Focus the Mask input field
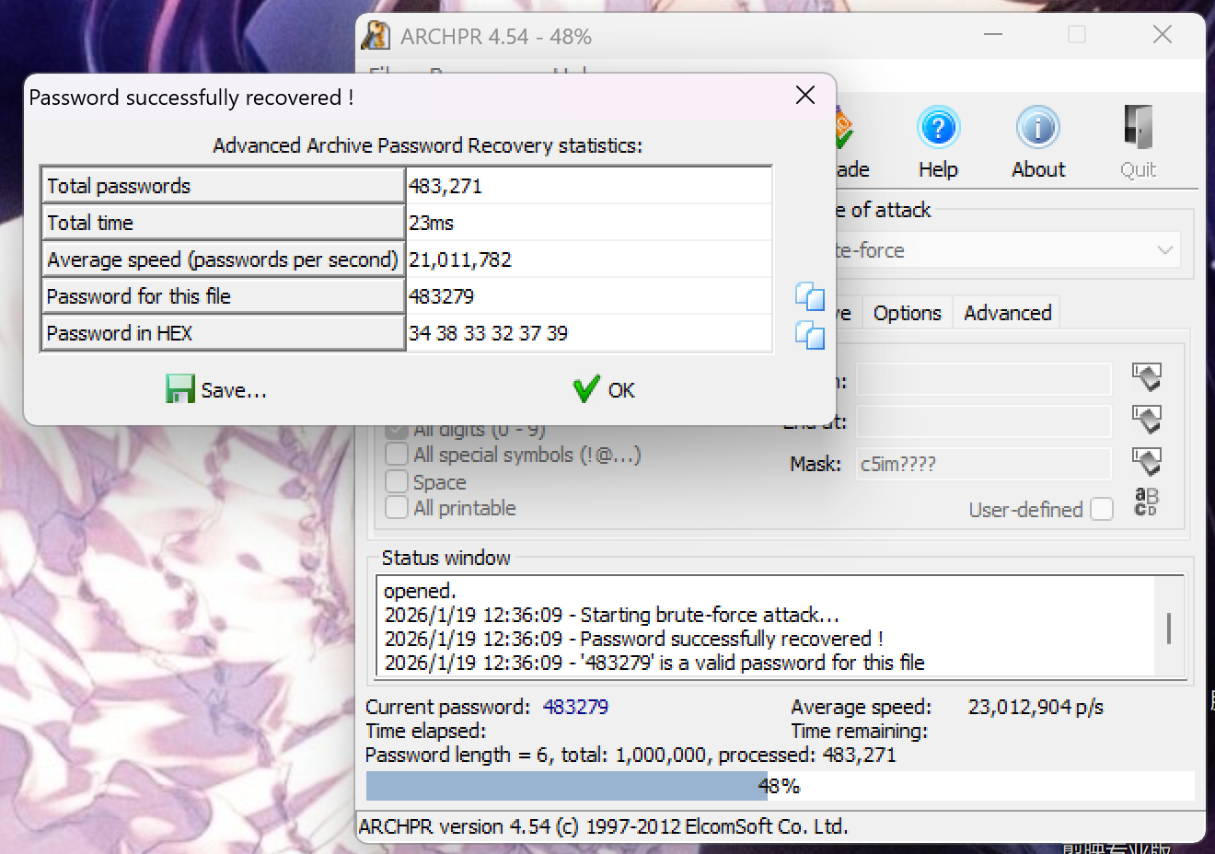 point(983,464)
